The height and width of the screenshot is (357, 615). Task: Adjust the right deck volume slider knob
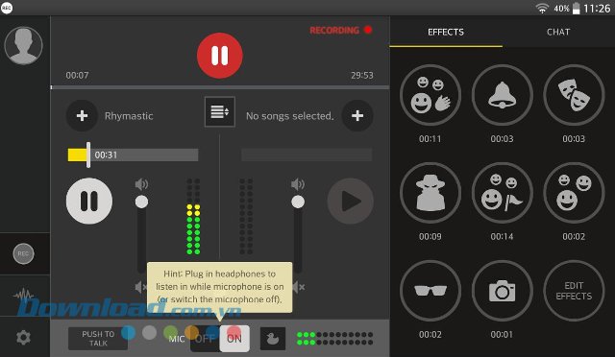point(298,202)
